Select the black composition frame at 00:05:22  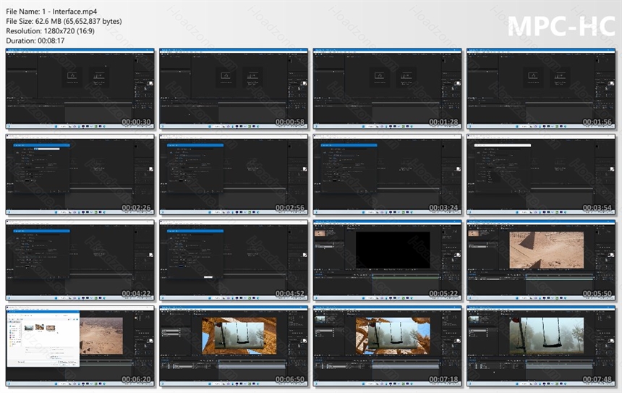point(388,261)
